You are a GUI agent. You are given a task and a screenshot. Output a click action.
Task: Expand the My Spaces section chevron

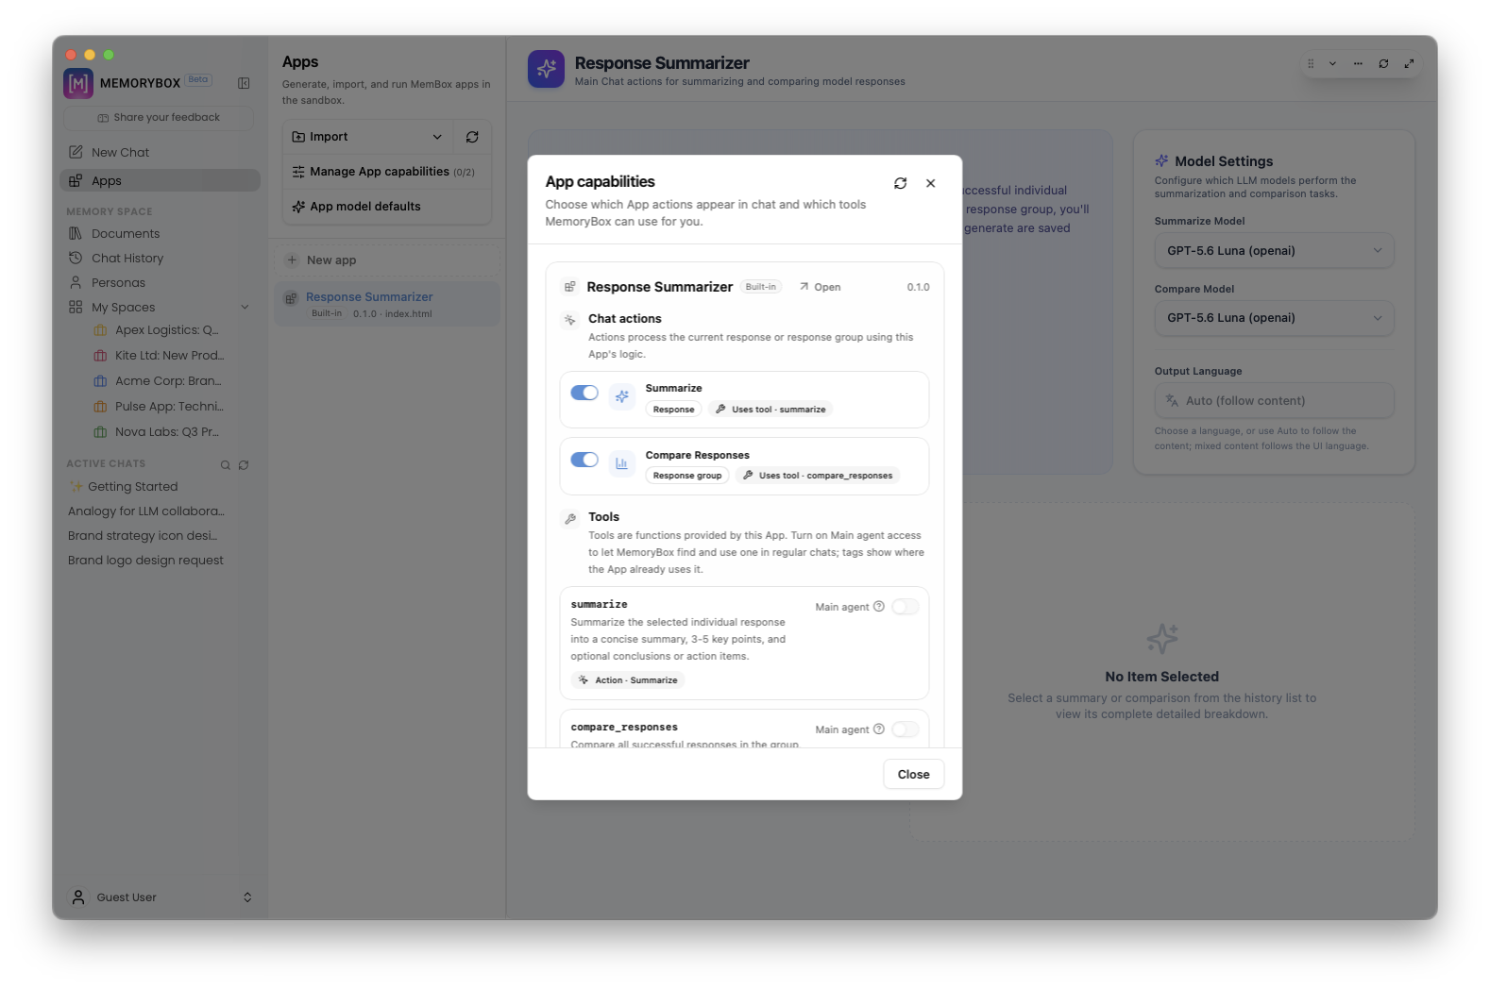[x=245, y=307]
